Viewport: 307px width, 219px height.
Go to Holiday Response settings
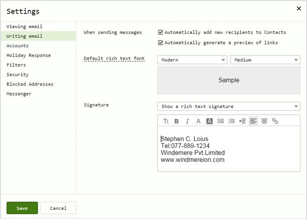pos(29,55)
